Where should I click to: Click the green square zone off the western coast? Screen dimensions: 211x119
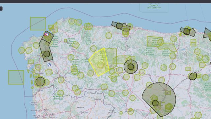click(x=16, y=77)
